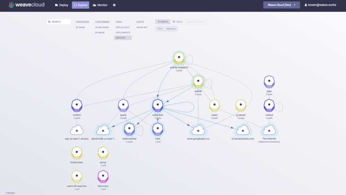View Replica Sets topology

coord(122,27)
